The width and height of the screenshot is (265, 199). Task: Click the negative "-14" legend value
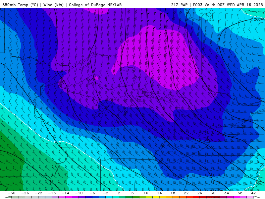coord(65,193)
